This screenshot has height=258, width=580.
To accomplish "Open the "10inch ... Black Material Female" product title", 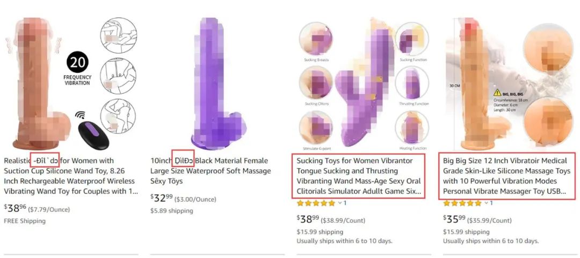I will [x=211, y=171].
